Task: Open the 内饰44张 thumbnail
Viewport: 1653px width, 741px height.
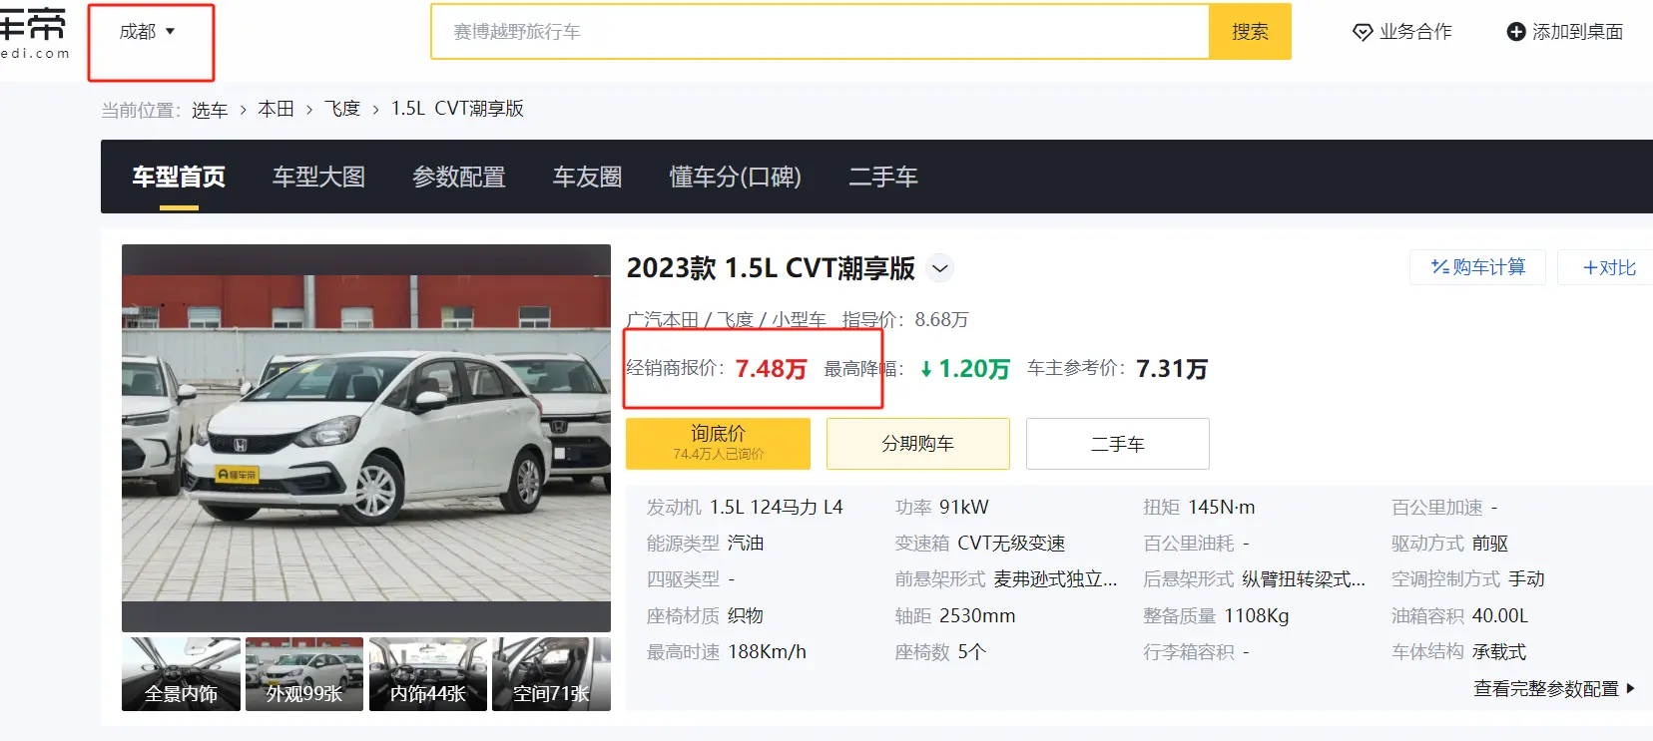Action: coord(428,674)
